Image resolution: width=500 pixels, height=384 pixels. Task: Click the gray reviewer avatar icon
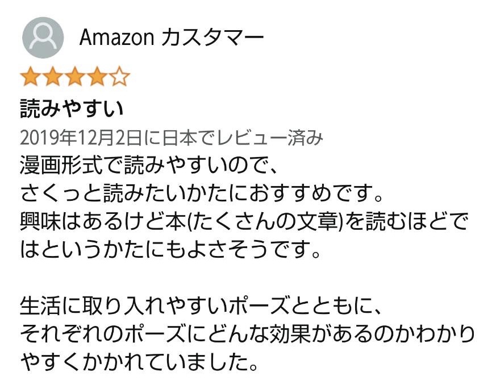[43, 37]
